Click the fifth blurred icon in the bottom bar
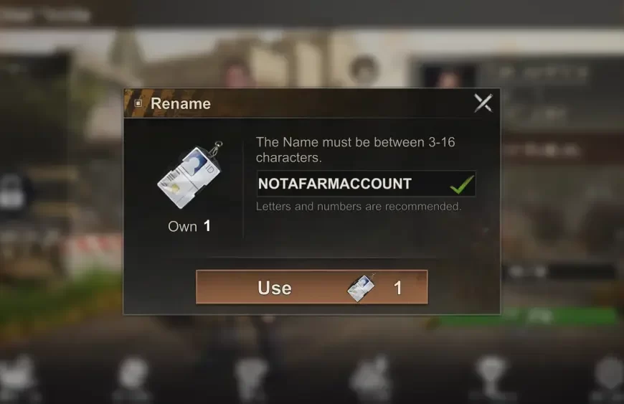The width and height of the screenshot is (624, 404). 491,377
